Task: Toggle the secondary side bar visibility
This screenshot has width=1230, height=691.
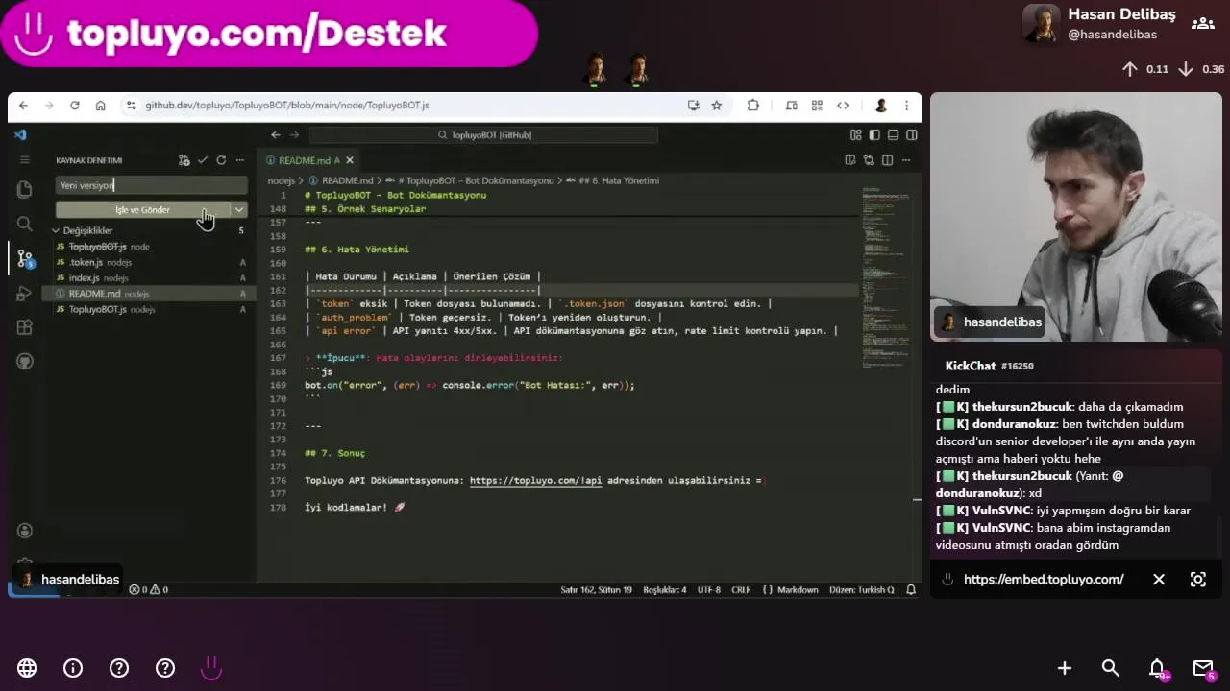Action: click(x=911, y=135)
